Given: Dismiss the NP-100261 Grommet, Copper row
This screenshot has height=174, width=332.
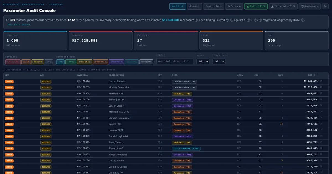Looking at the screenshot, I should 321,166.
